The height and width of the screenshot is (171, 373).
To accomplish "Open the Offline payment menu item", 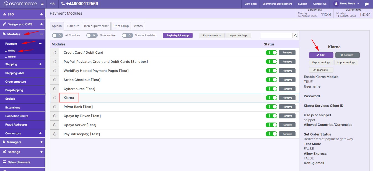I will click(x=12, y=57).
